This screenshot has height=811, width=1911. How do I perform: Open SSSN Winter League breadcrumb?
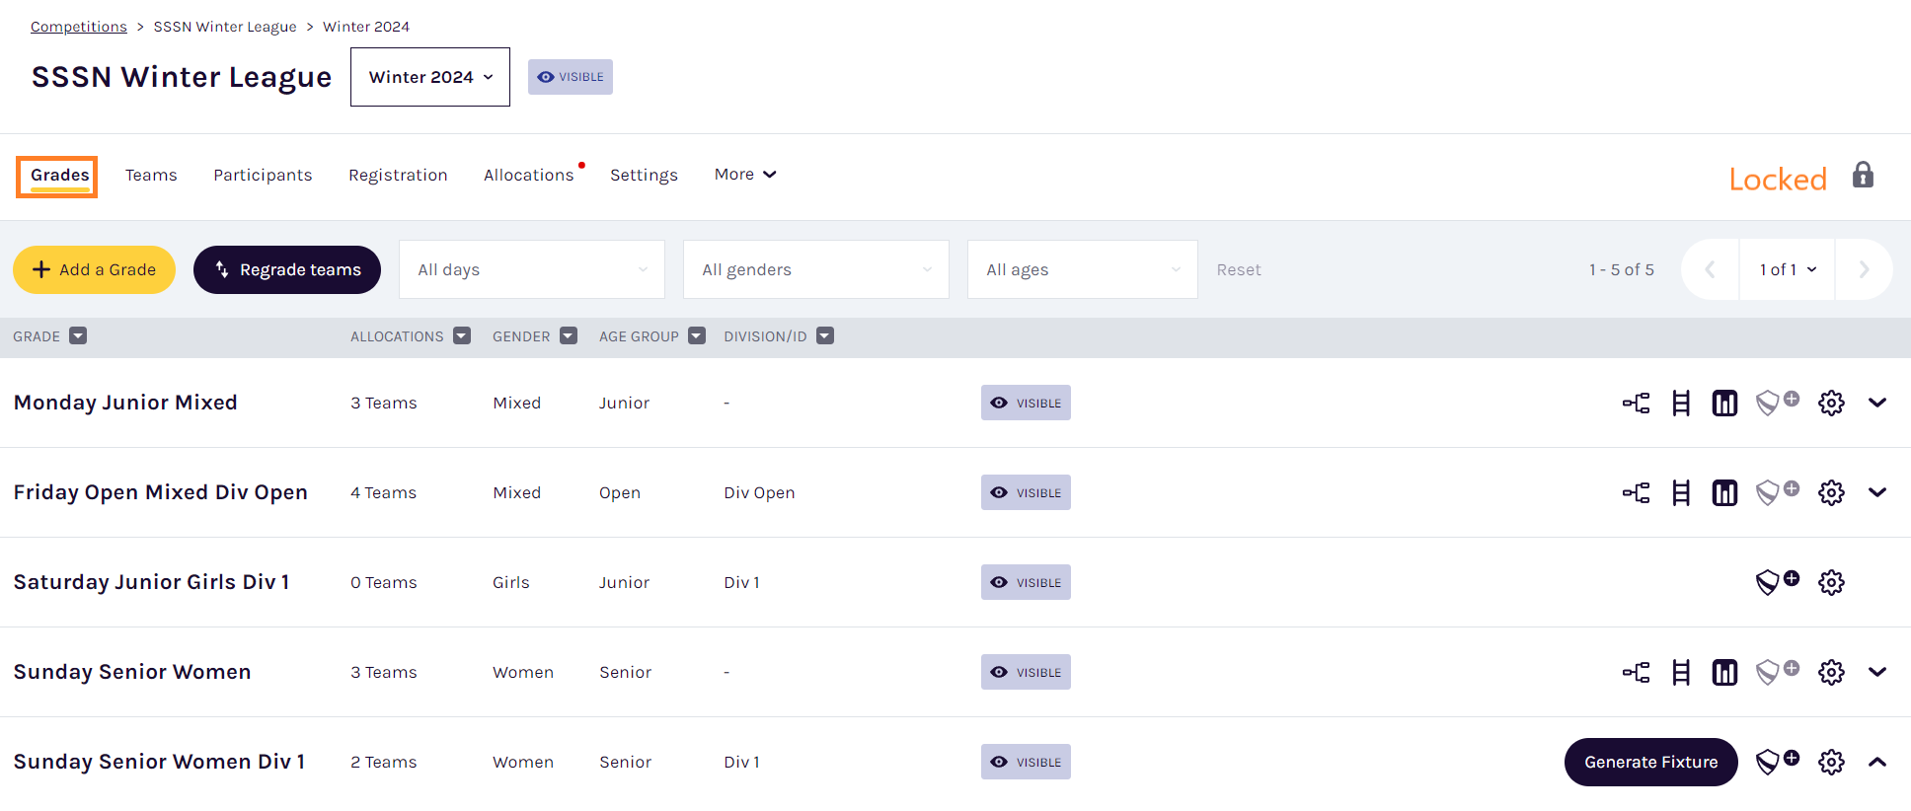point(225,27)
